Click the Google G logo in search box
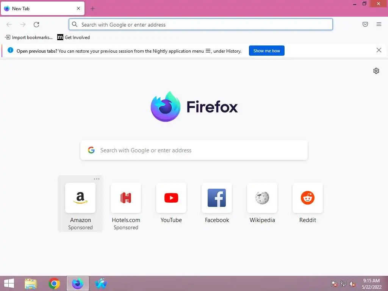Viewport: 388px width, 291px height. coord(91,150)
